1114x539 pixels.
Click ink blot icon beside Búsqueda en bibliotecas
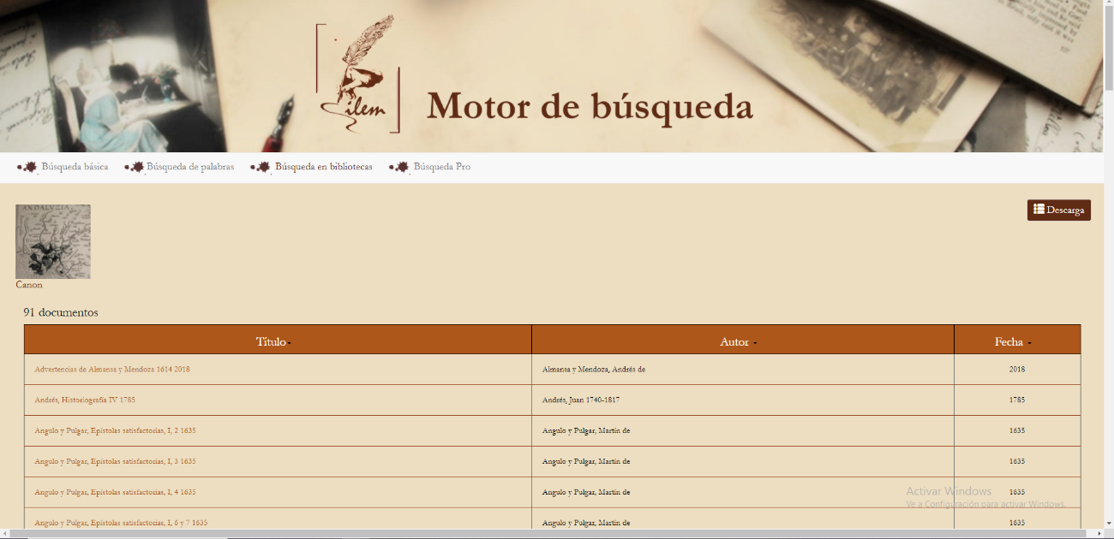tap(261, 167)
